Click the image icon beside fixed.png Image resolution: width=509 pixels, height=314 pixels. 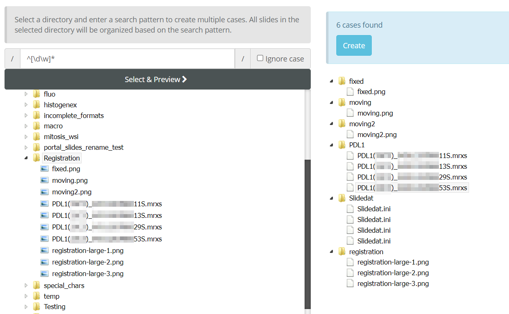(x=45, y=169)
